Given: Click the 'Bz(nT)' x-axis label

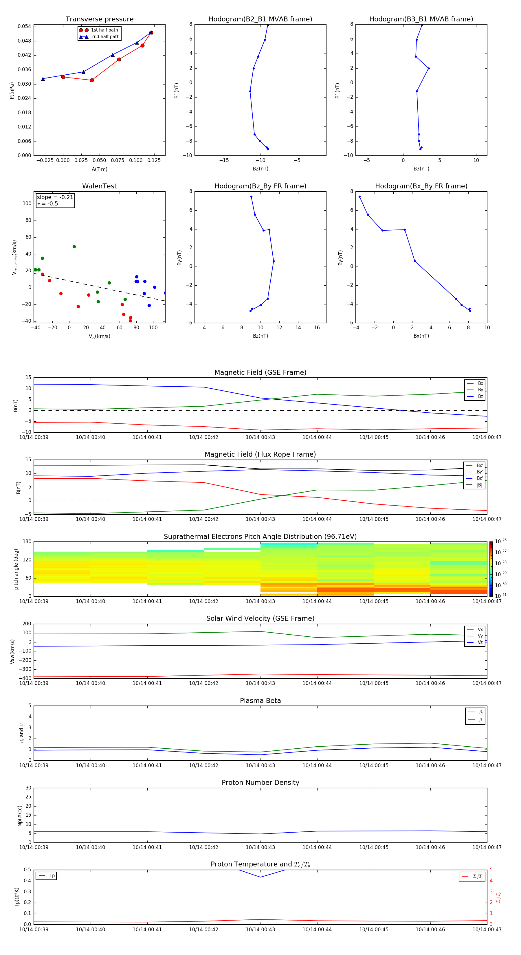Looking at the screenshot, I should click(x=260, y=336).
